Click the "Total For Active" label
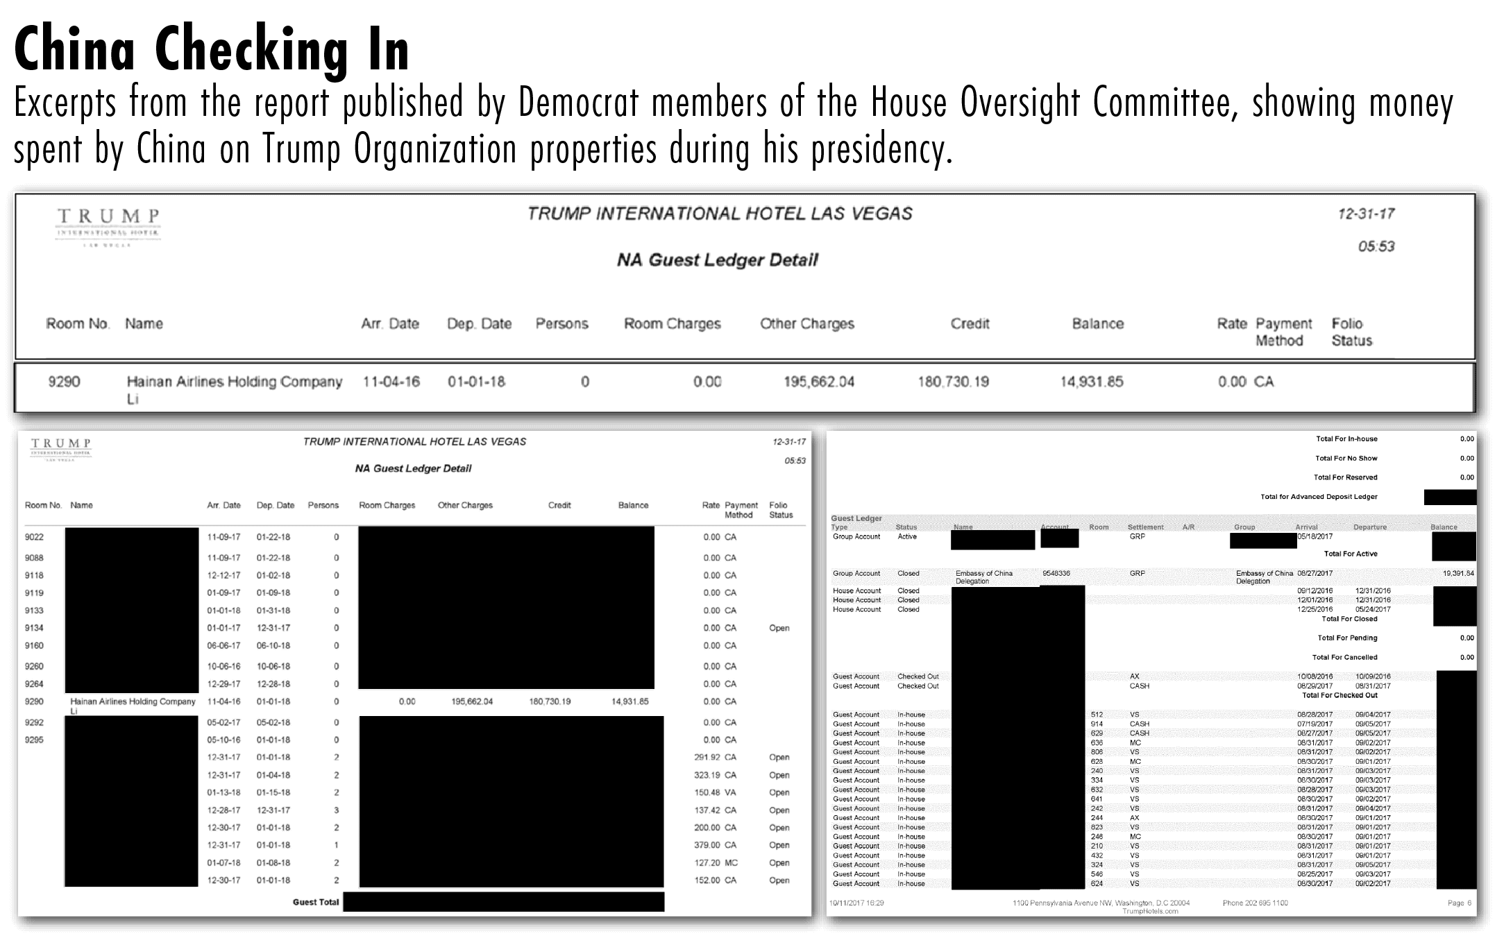The height and width of the screenshot is (945, 1504). [1351, 554]
